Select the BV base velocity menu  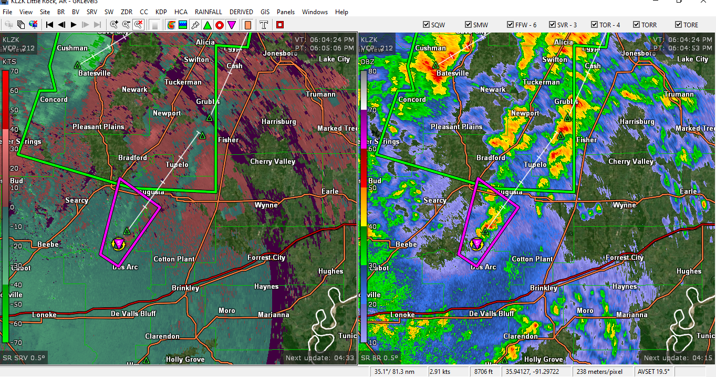point(76,12)
